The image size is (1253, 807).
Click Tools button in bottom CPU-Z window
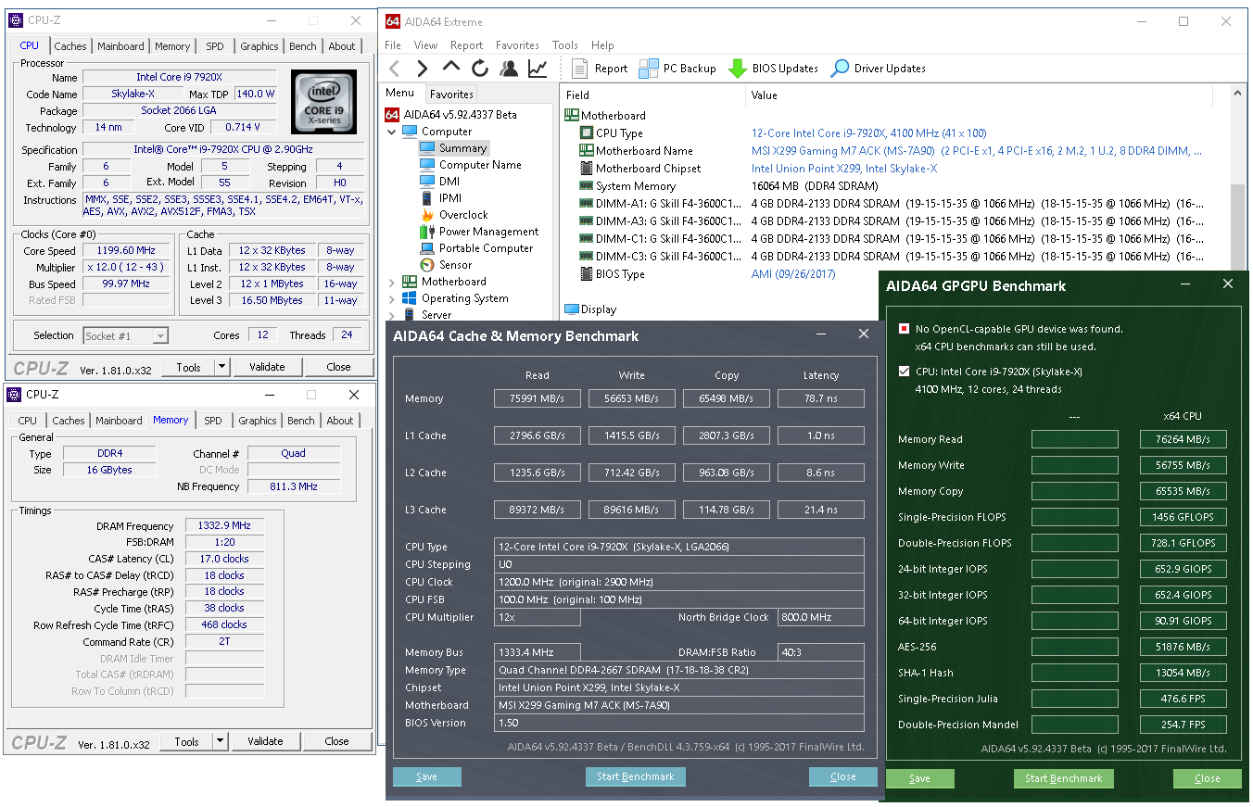tap(187, 741)
